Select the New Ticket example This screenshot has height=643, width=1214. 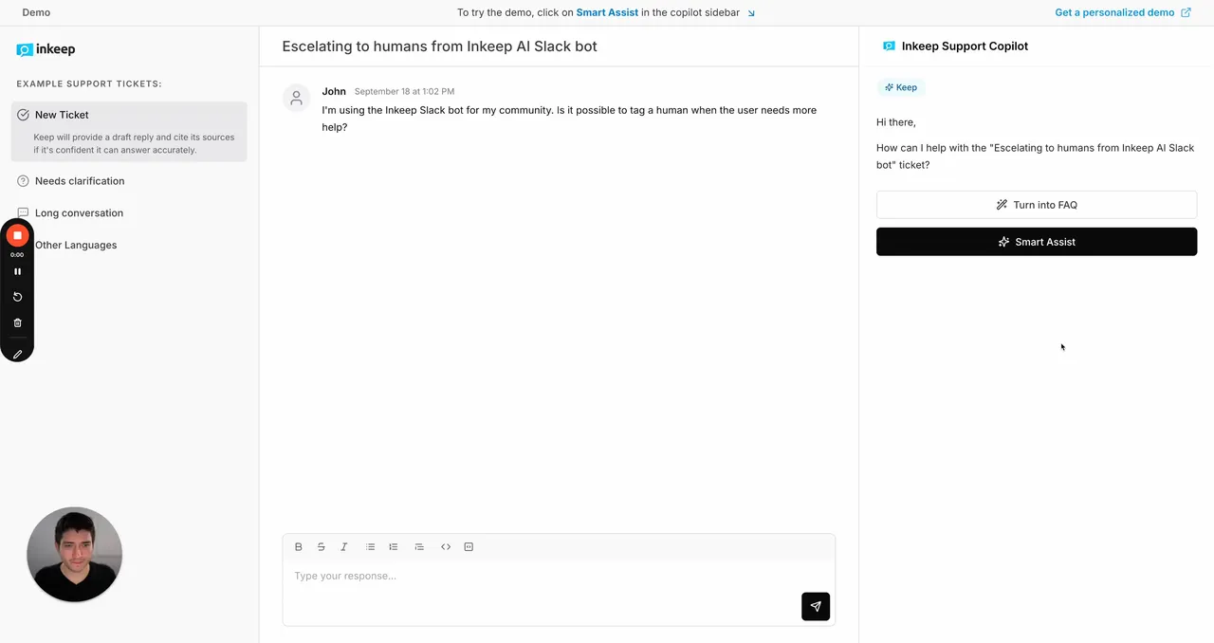click(x=130, y=131)
